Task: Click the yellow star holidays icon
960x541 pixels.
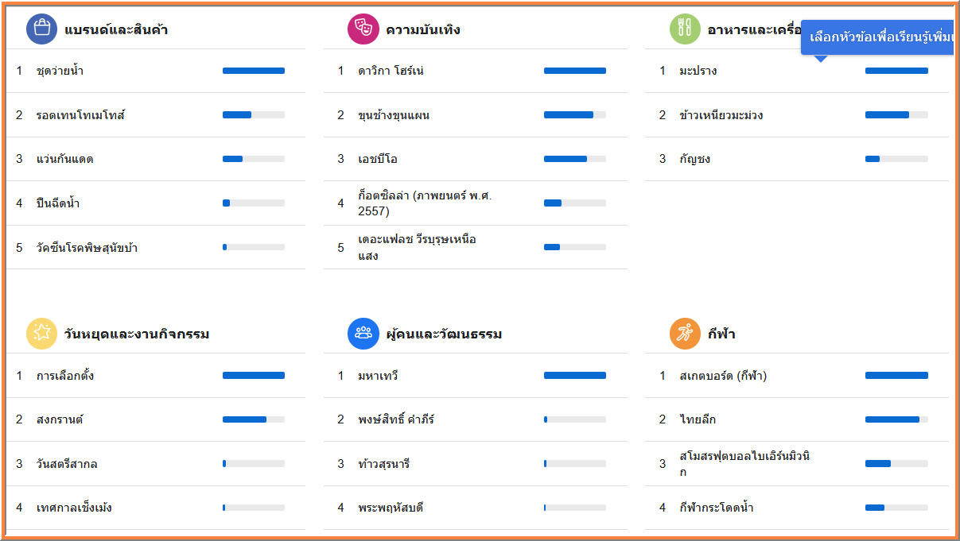Action: pos(41,334)
